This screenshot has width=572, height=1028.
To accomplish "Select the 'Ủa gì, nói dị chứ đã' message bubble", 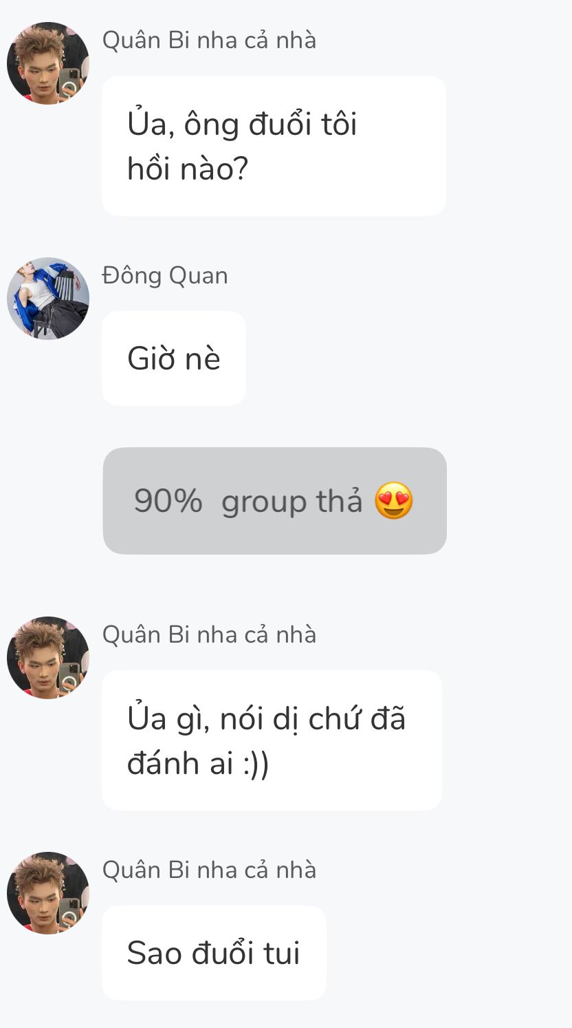I will (x=272, y=740).
